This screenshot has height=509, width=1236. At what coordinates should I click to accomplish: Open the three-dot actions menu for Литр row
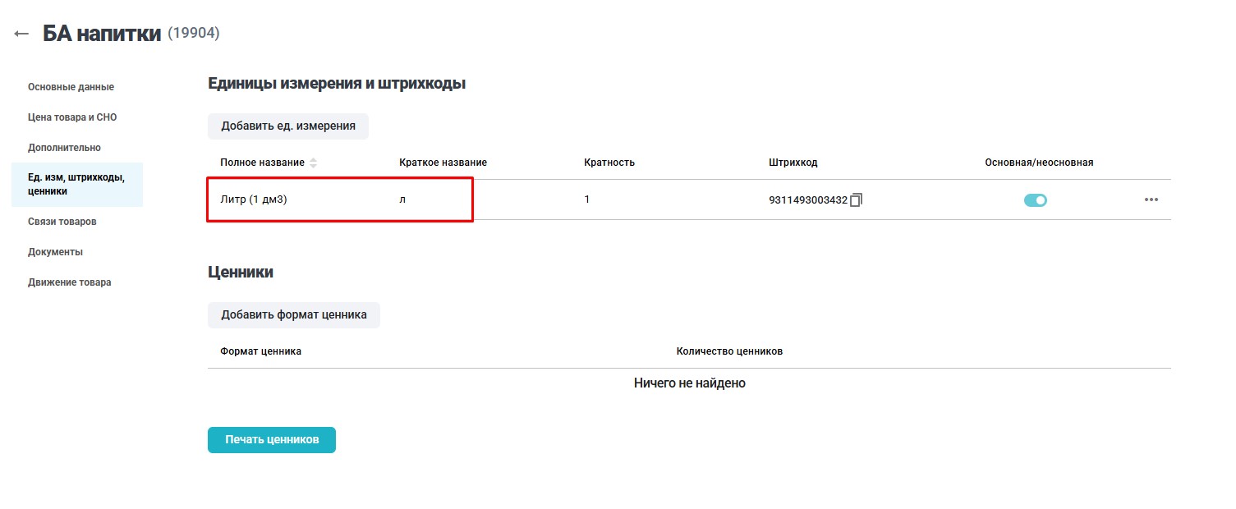(1151, 199)
